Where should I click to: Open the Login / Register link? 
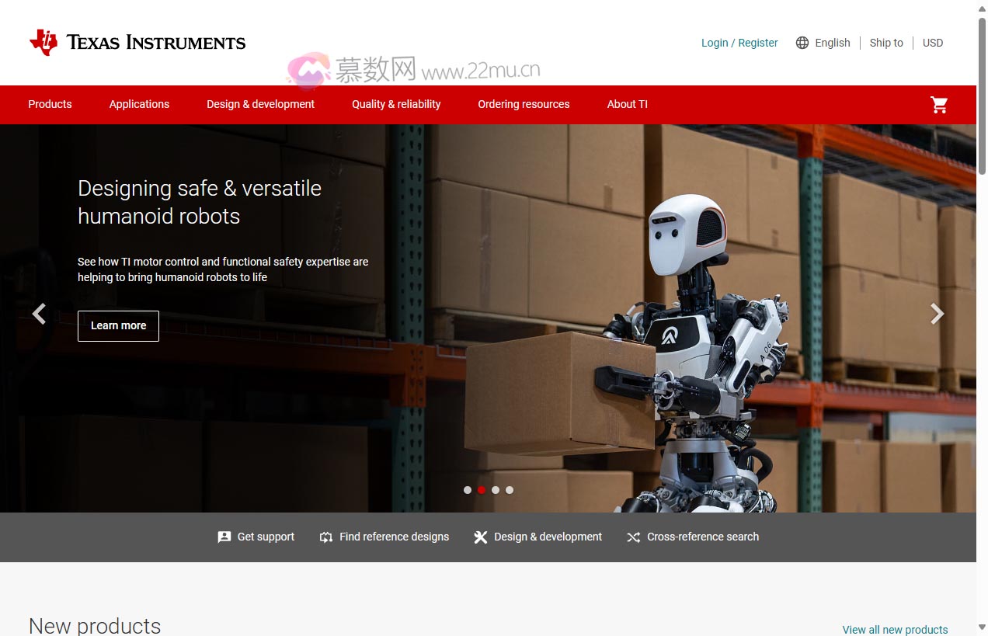click(739, 43)
